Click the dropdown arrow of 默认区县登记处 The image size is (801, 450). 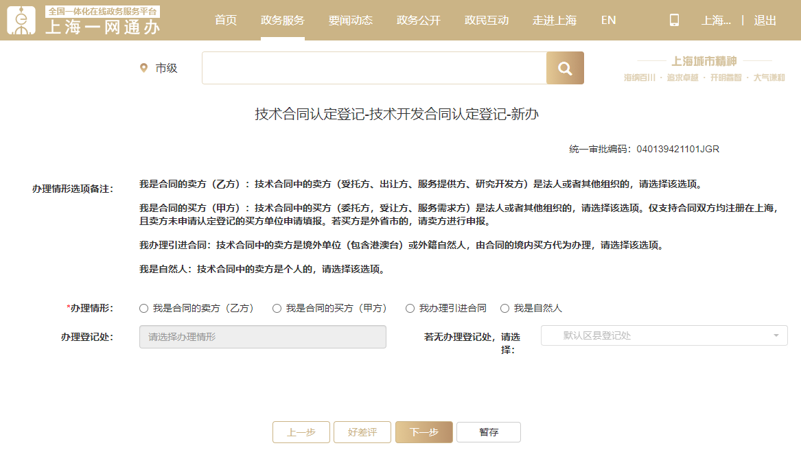pos(776,335)
